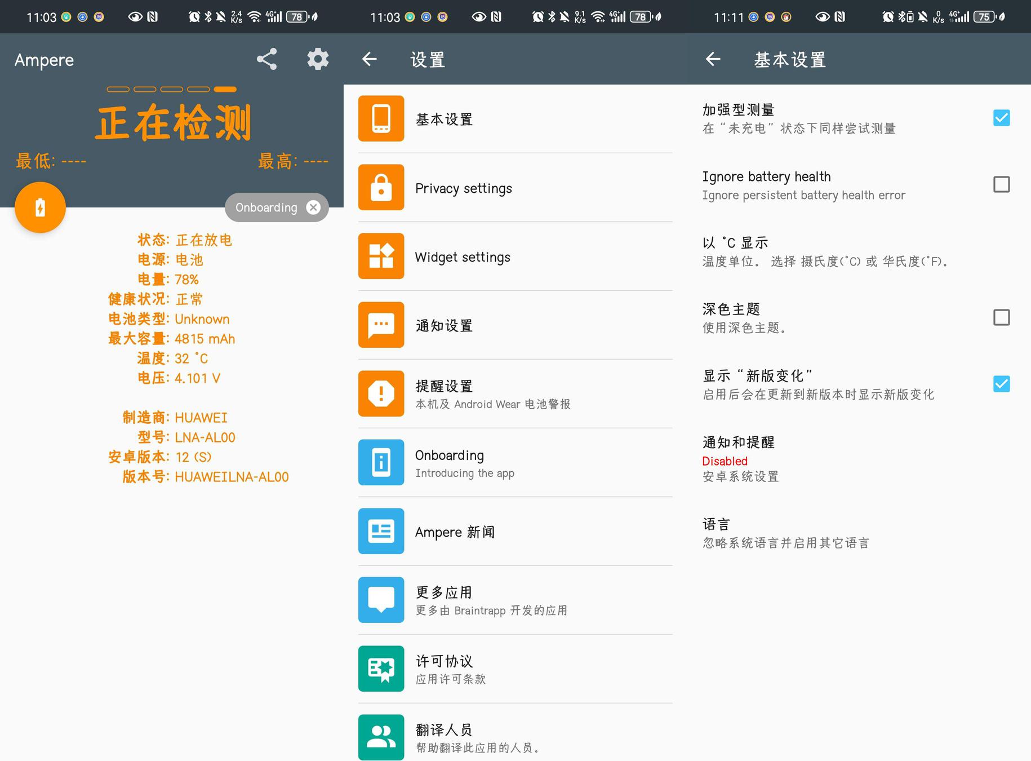The width and height of the screenshot is (1031, 761).
Task: Tap the NFC icon in middle status bar
Action: click(x=496, y=17)
